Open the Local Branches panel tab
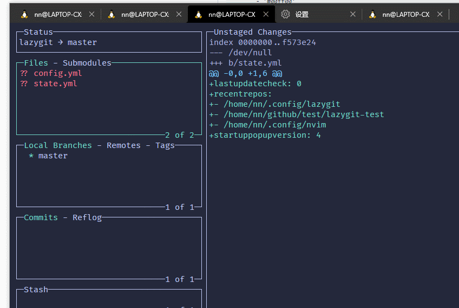This screenshot has width=459, height=308. click(58, 145)
